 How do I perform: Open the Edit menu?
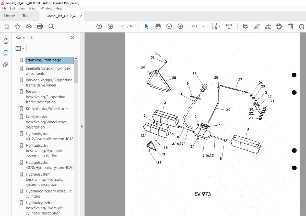click(13, 8)
